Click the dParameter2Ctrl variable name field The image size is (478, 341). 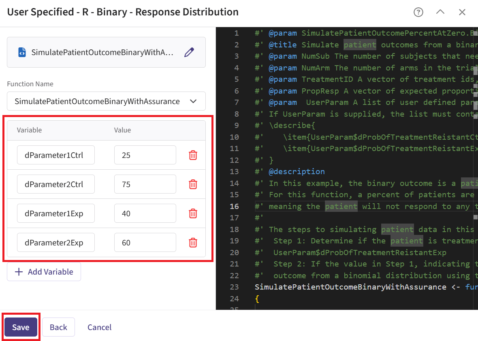click(x=56, y=184)
